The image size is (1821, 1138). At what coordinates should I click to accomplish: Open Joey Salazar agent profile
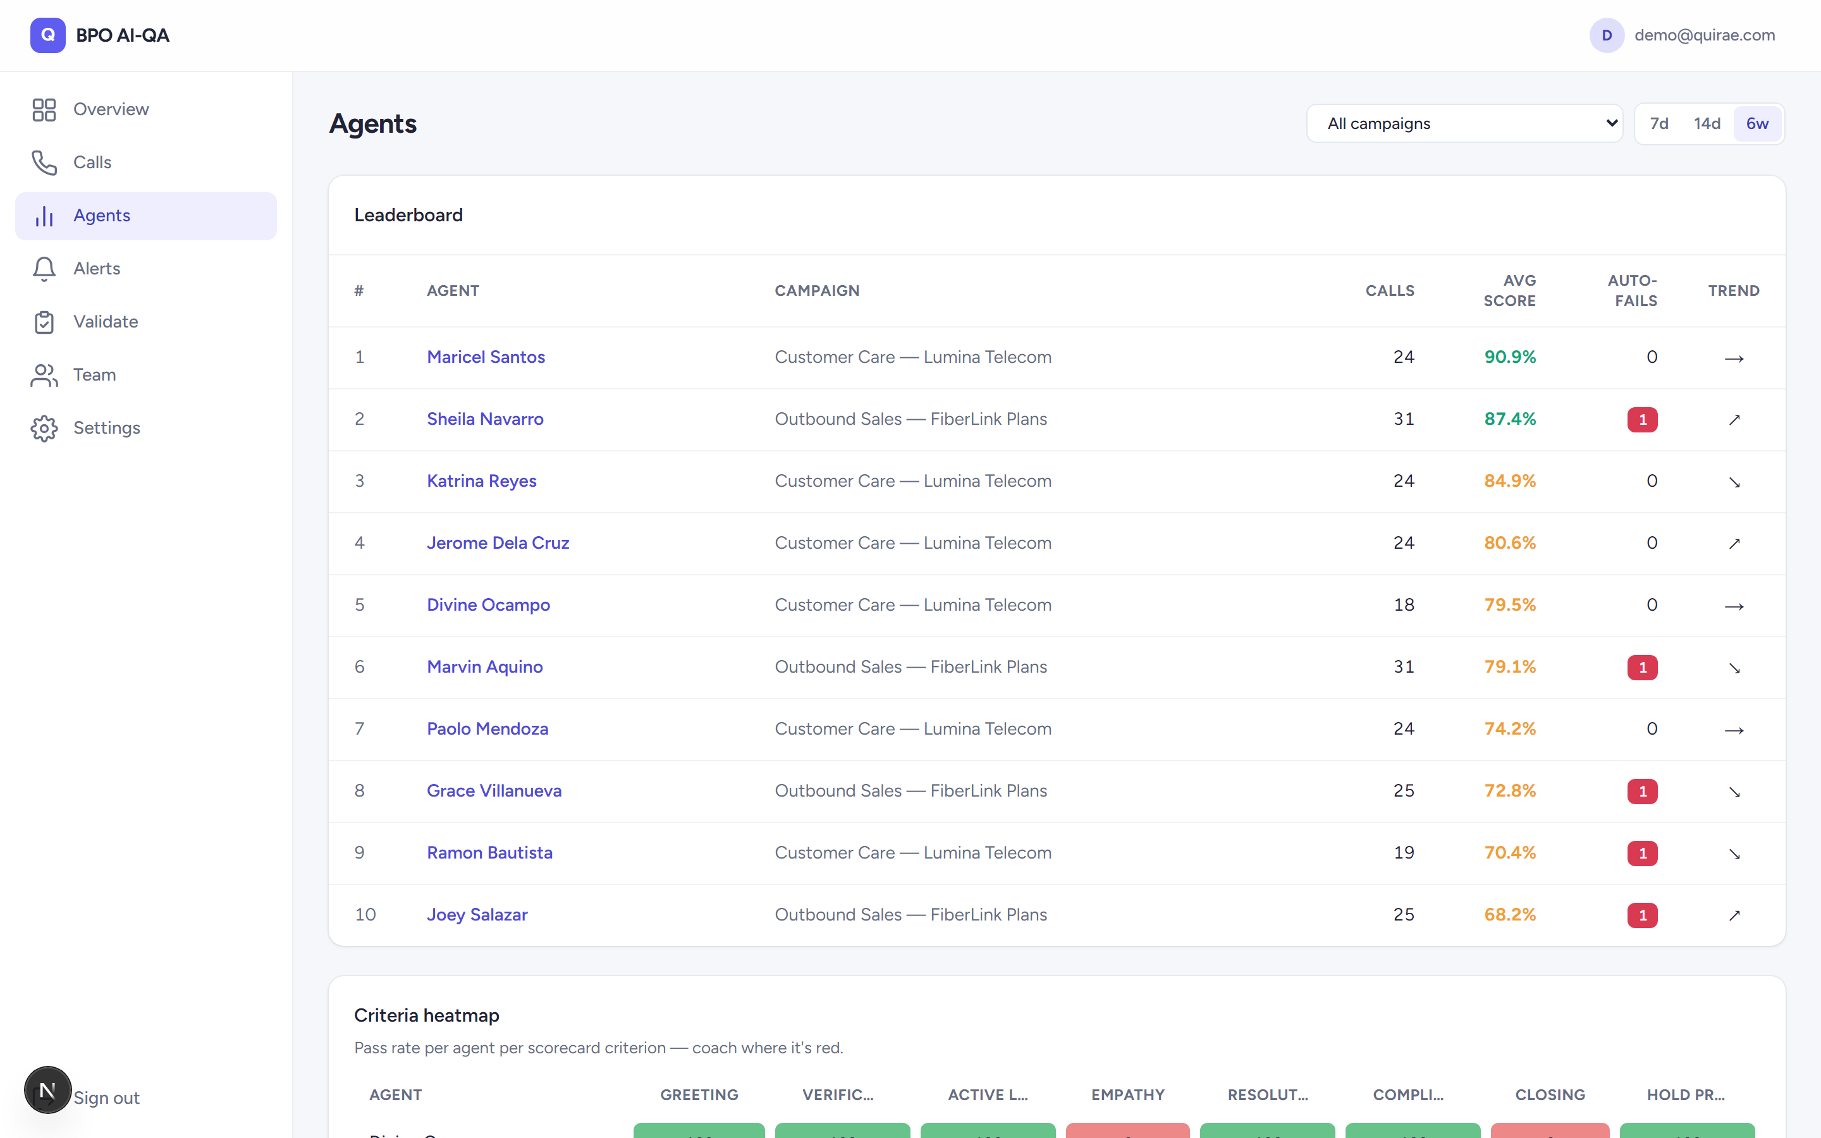tap(477, 914)
